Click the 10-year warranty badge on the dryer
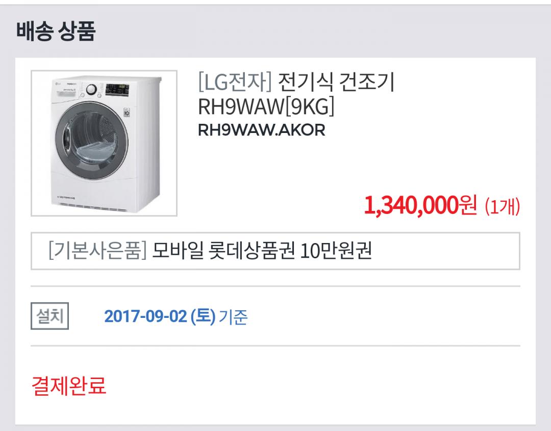 127,112
